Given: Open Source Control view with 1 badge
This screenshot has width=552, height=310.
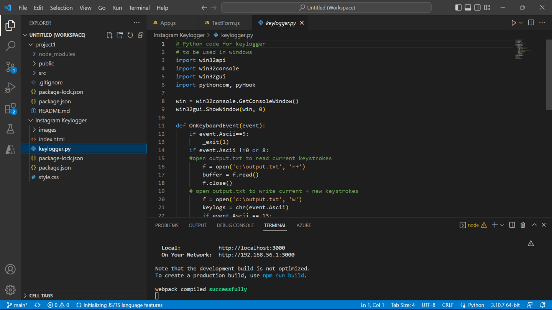Looking at the screenshot, I should (x=10, y=67).
